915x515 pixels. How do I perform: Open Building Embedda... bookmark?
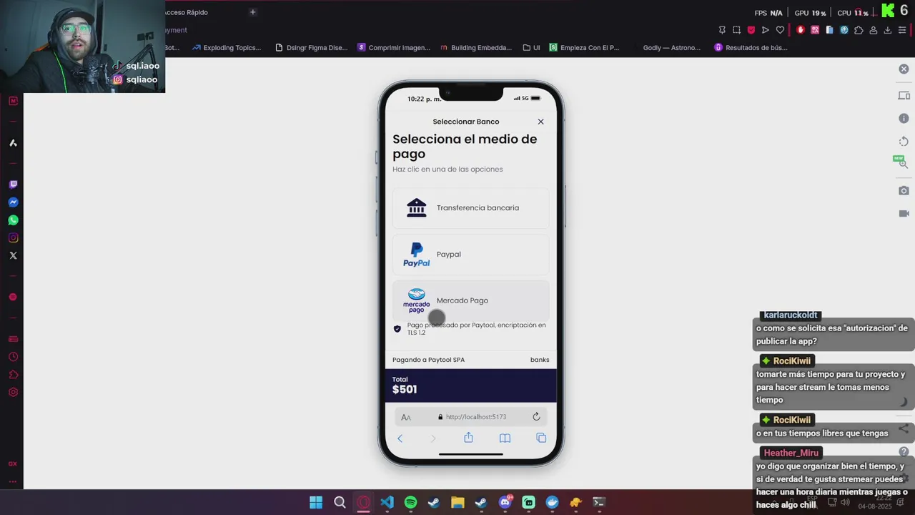coord(475,48)
